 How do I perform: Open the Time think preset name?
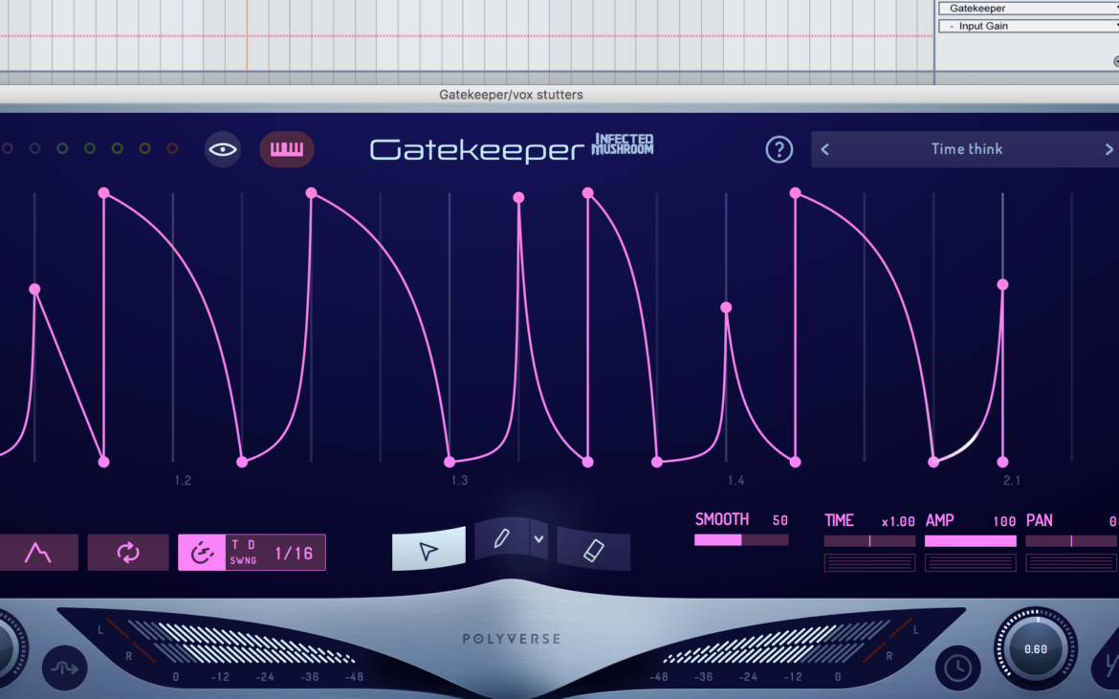coord(966,149)
